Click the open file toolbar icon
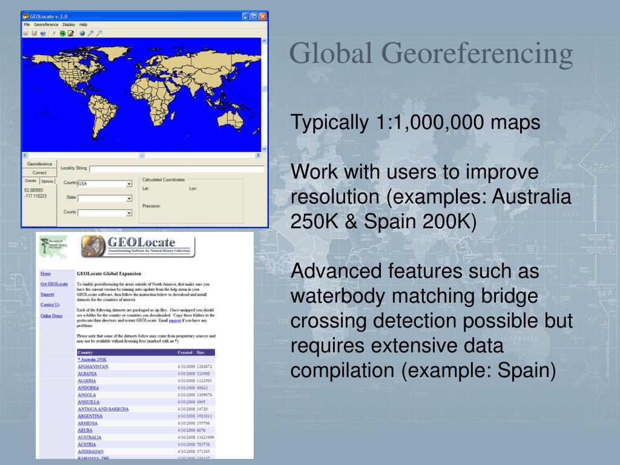Image resolution: width=620 pixels, height=465 pixels. pos(26,34)
